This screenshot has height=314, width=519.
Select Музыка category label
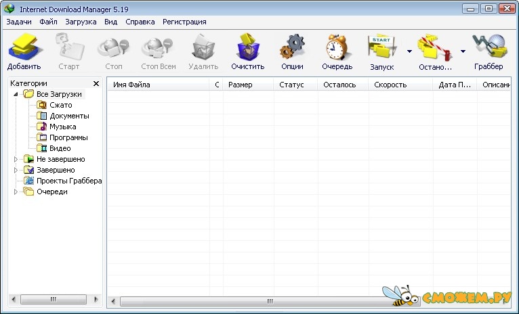[x=62, y=127]
